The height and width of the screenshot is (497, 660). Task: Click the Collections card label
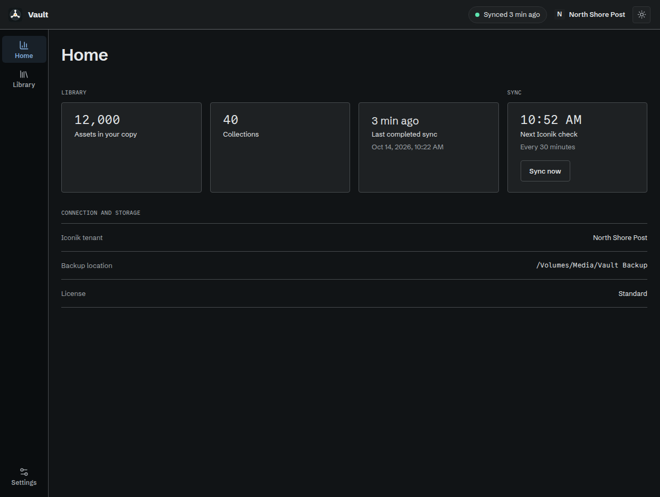[241, 135]
